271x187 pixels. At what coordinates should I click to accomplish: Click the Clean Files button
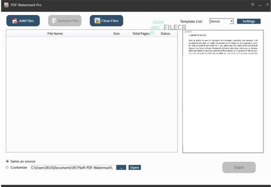pos(107,21)
